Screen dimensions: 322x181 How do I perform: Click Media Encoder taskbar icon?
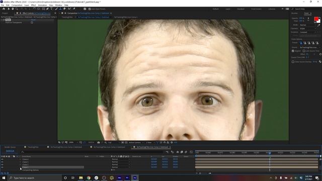pos(119,177)
